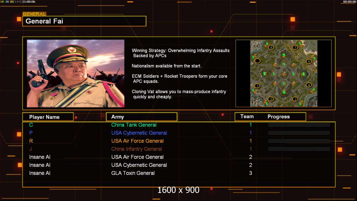Select the center oil derrick icon on minimap
The height and width of the screenshot is (201, 357).
284,74
